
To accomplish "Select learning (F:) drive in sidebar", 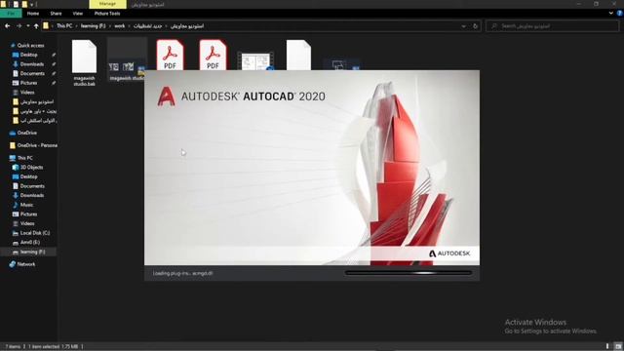I will [x=28, y=252].
